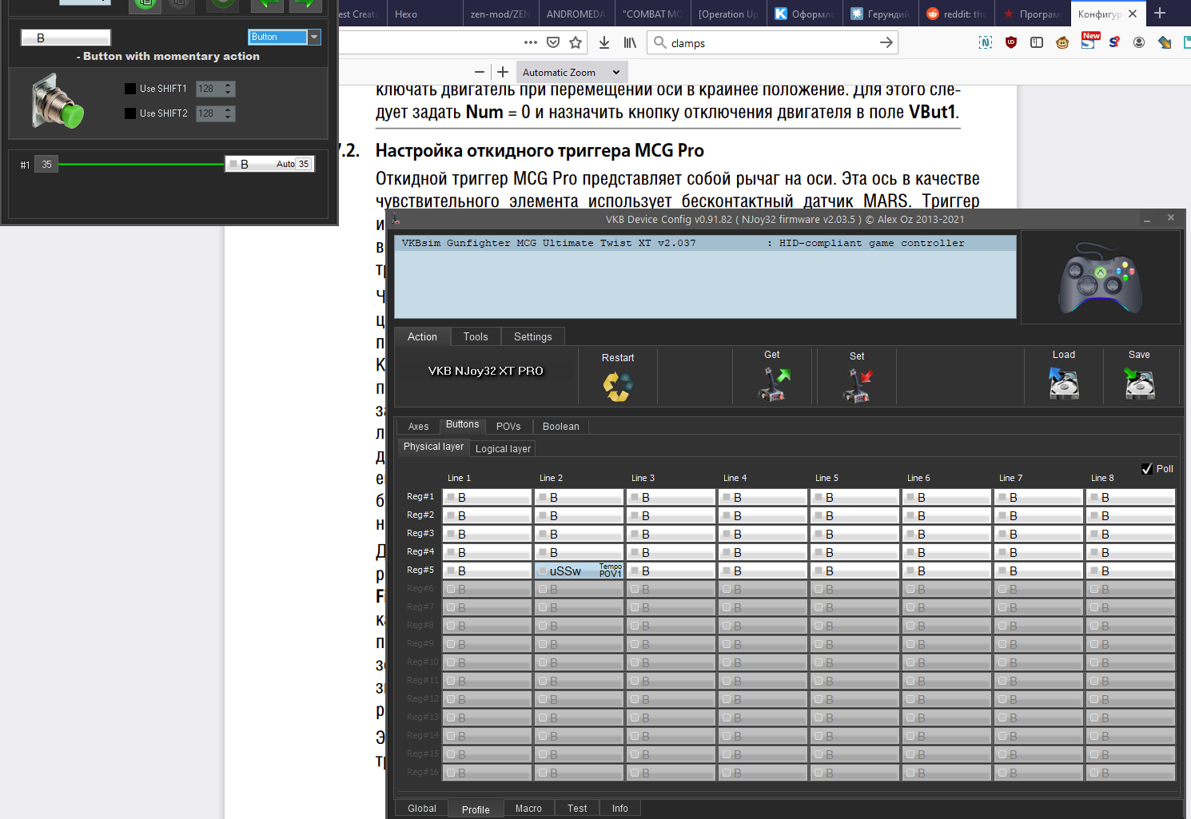The image size is (1191, 819).
Task: Open the Global bottom tab
Action: [x=422, y=808]
